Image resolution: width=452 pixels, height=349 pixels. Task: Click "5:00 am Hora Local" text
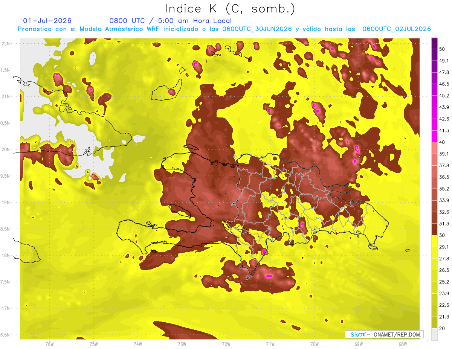[195, 21]
